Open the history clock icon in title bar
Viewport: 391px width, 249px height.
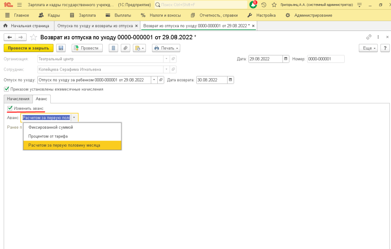pyautogui.click(x=263, y=5)
